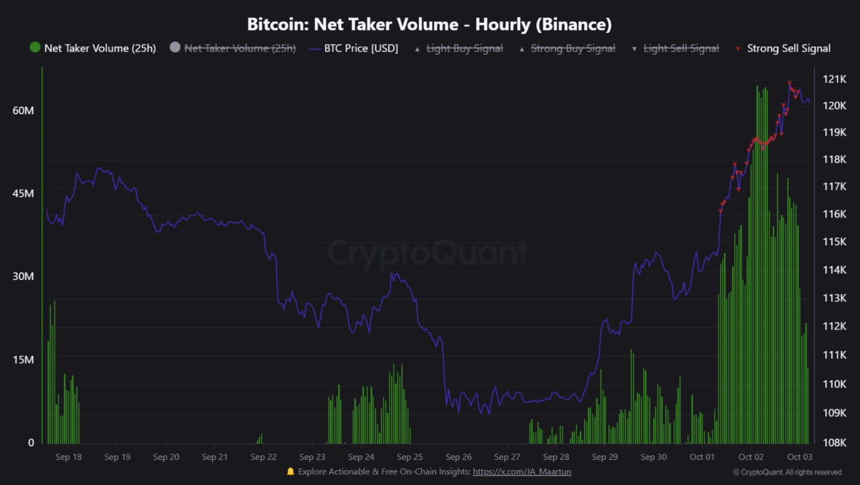Click the Oct 02 date label
This screenshot has height=485, width=860.
coord(750,457)
